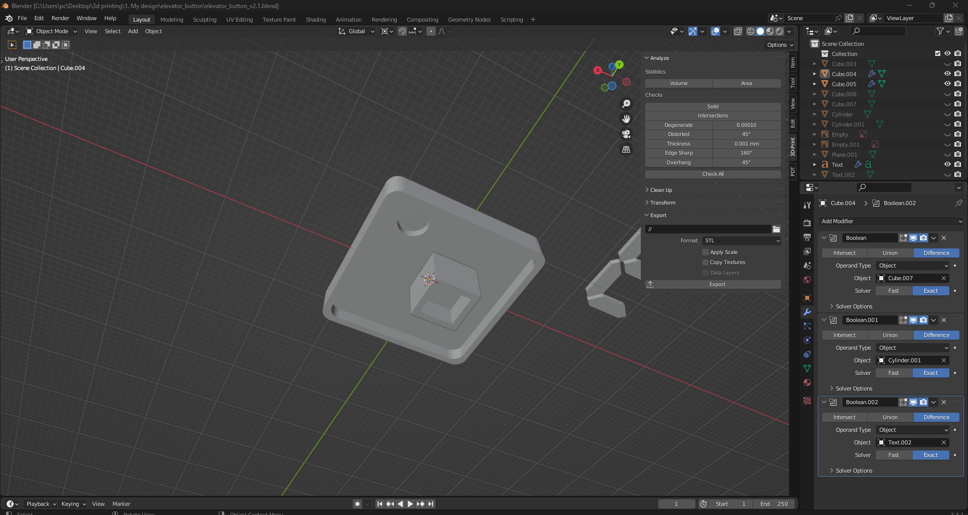
Task: Jump to the timeline end frame button
Action: point(431,504)
